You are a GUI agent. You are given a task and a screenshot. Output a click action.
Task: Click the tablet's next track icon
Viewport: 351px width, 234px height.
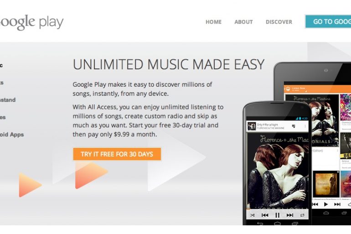[337, 204]
